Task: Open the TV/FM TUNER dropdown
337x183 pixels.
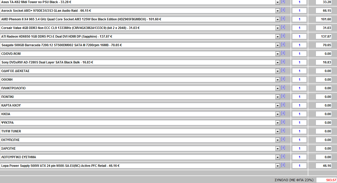Action: (x=278, y=132)
